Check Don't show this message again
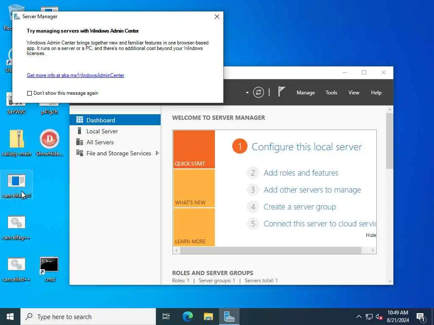434x325 pixels. [29, 93]
